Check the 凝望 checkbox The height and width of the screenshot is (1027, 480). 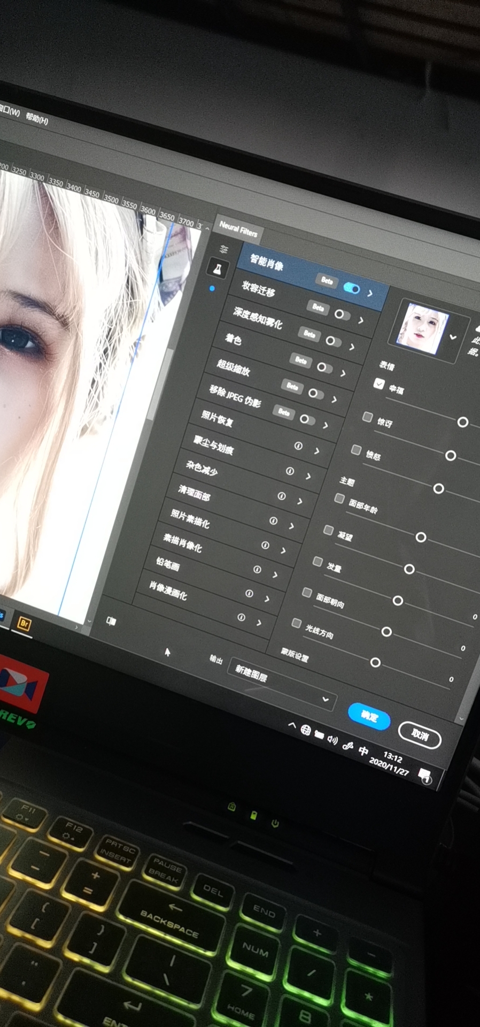pos(328,530)
